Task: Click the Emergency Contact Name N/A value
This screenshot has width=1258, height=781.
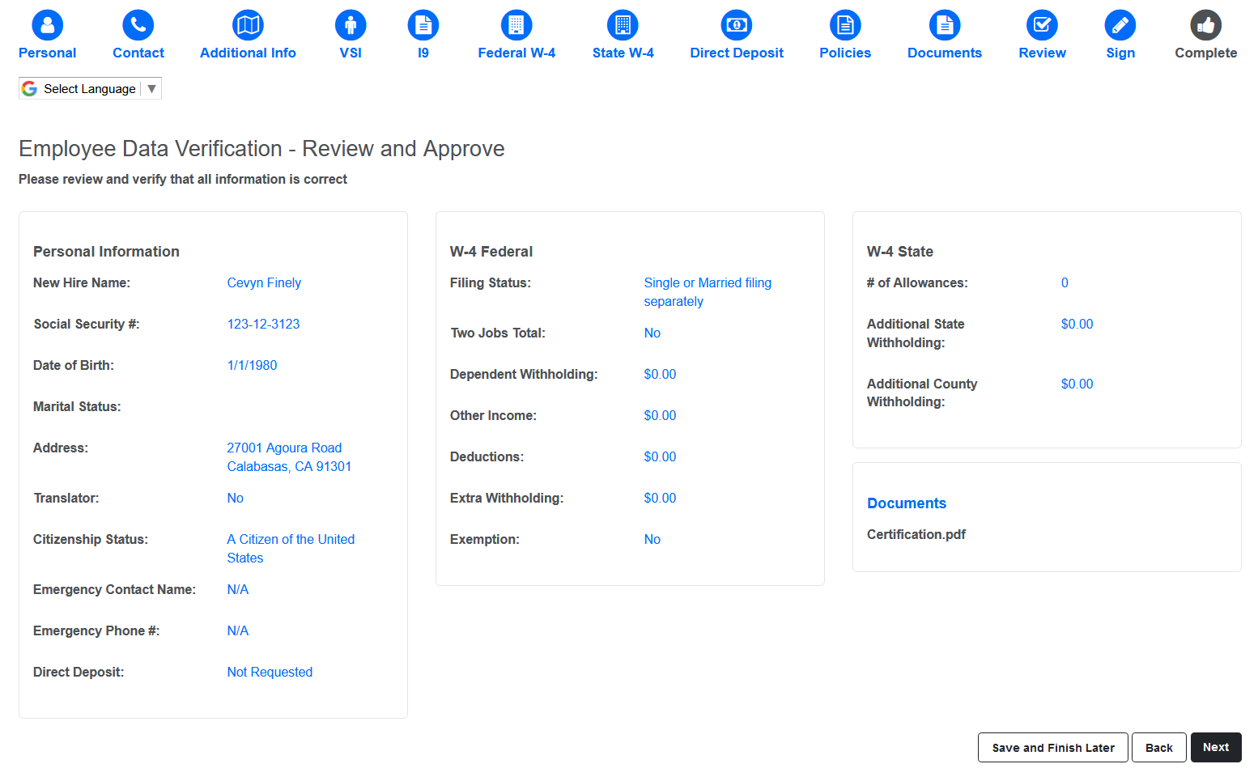Action: tap(238, 589)
